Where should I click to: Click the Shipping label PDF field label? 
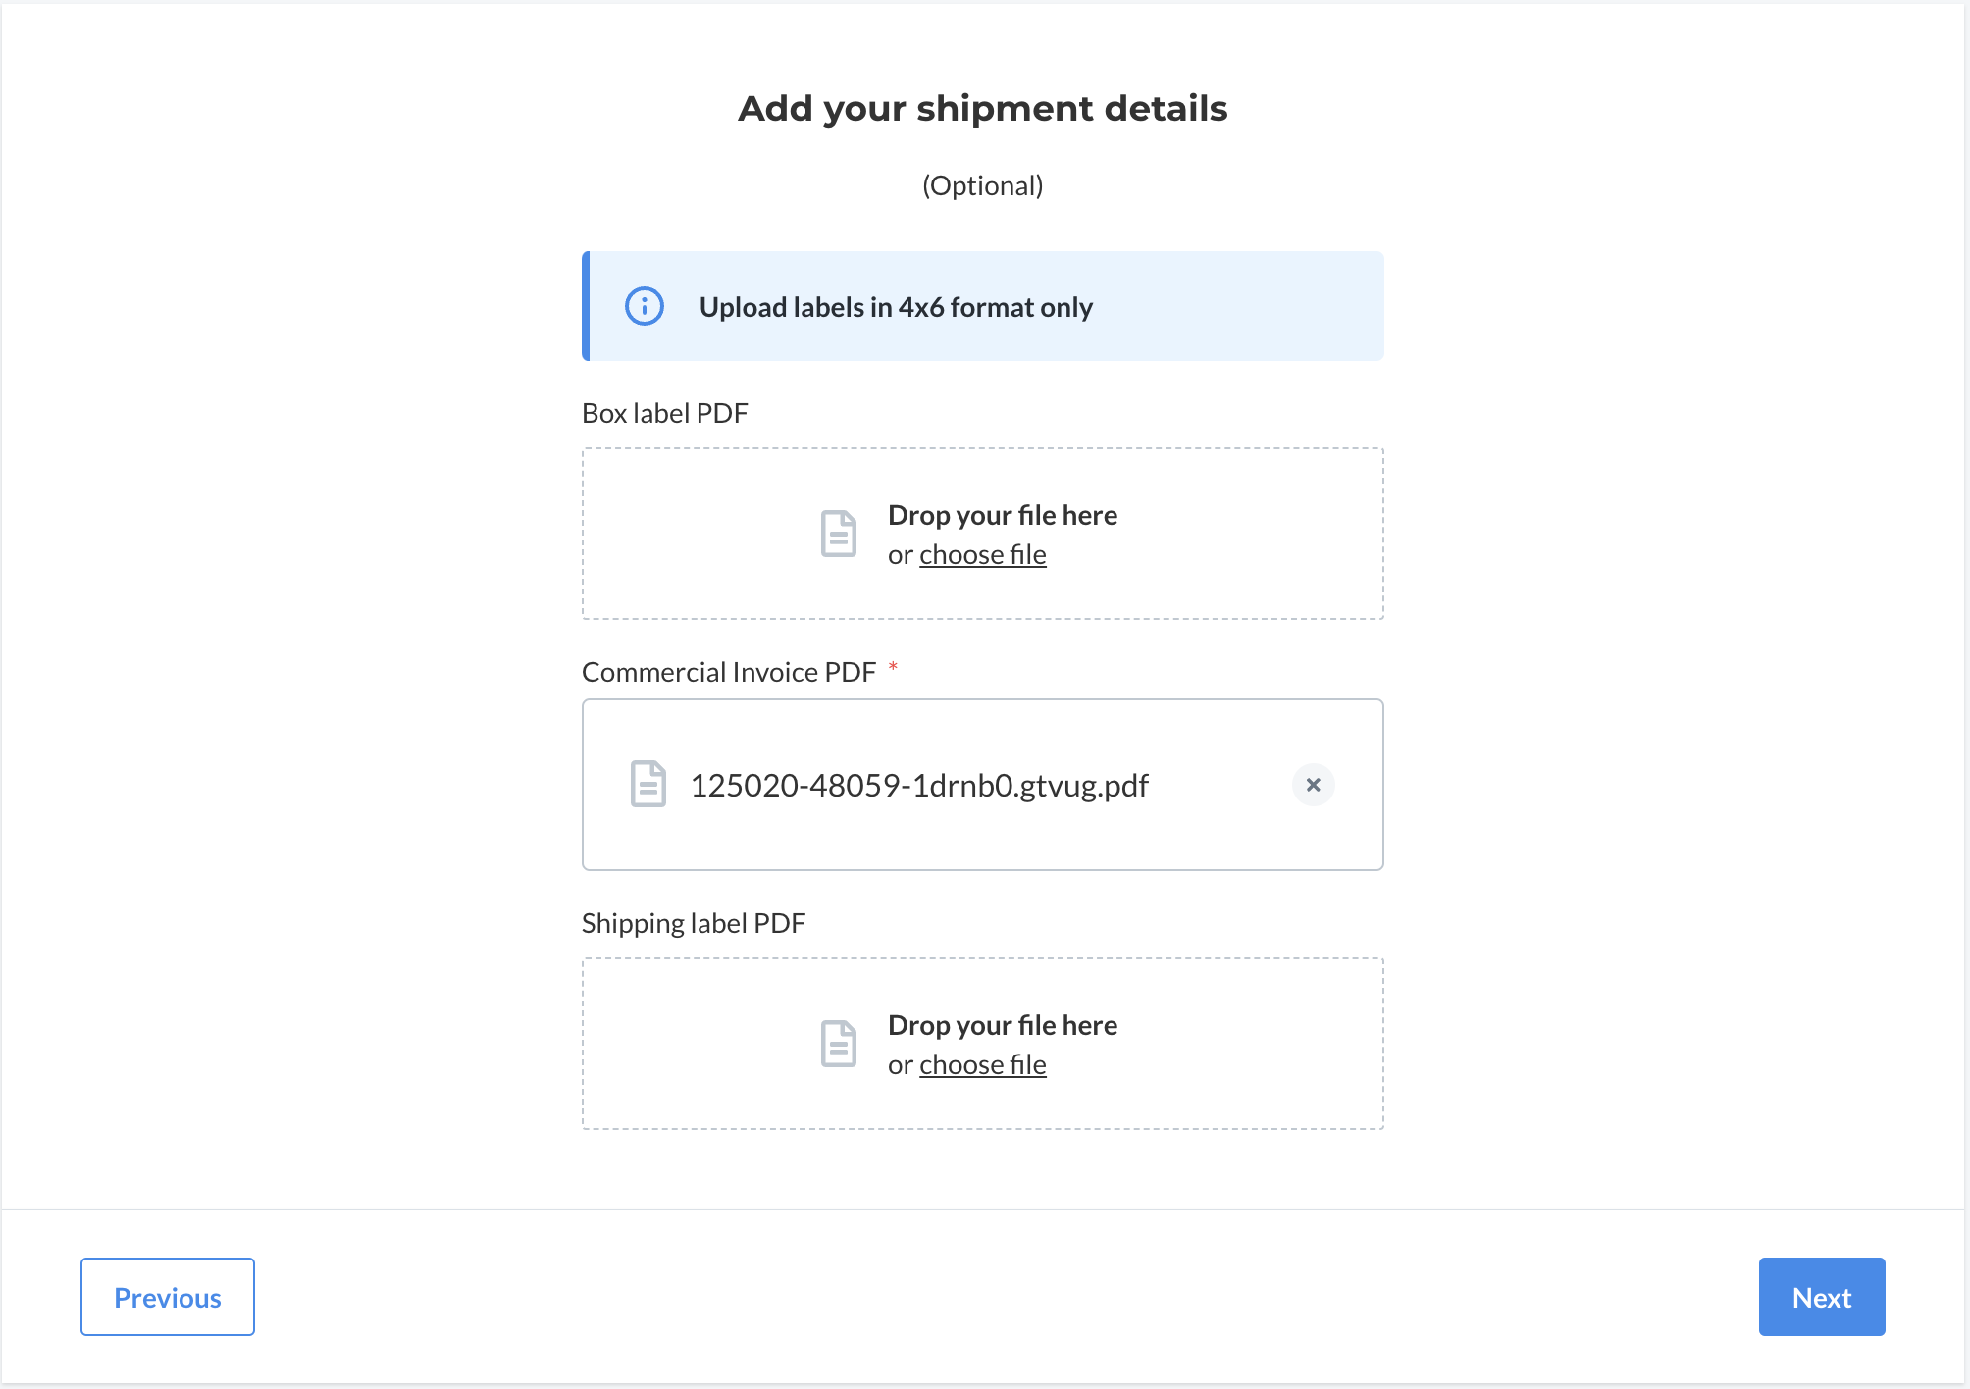(694, 923)
